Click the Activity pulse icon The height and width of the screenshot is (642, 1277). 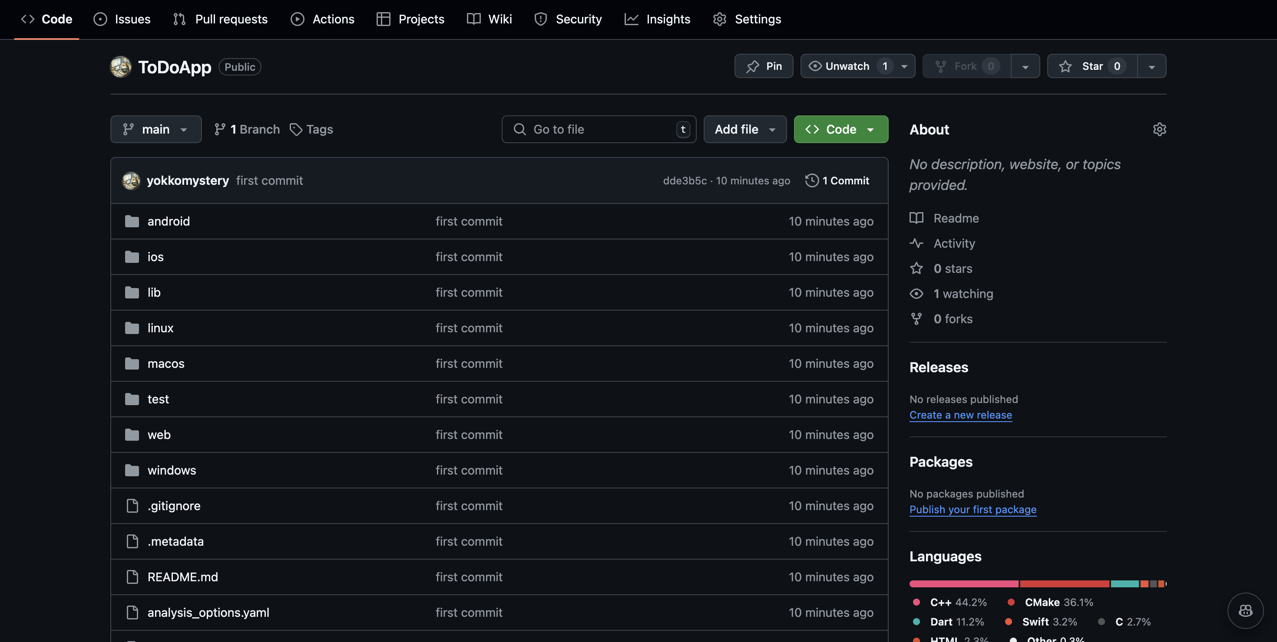pyautogui.click(x=916, y=243)
